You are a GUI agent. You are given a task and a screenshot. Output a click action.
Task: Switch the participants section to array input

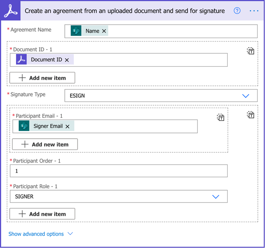(x=251, y=115)
